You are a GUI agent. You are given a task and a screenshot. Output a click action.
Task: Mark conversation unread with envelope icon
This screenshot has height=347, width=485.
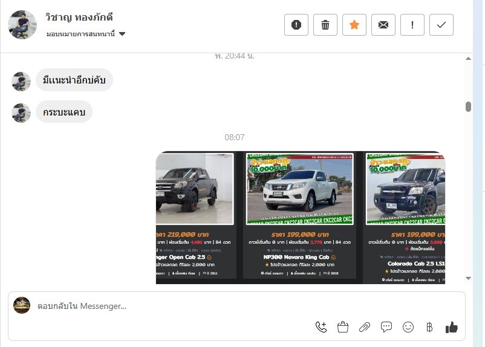383,25
